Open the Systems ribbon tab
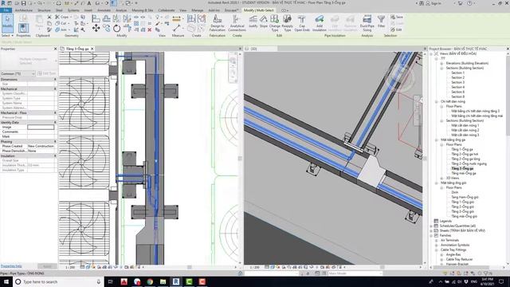This screenshot has height=287, width=510. click(73, 10)
